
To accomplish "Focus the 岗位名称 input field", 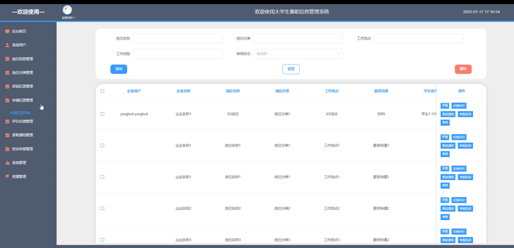I will pos(178,39).
